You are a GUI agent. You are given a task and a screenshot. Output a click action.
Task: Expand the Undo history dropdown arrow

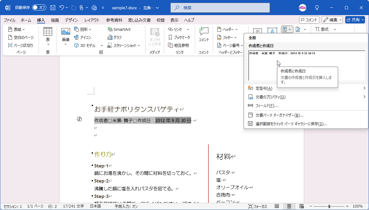tap(67, 8)
